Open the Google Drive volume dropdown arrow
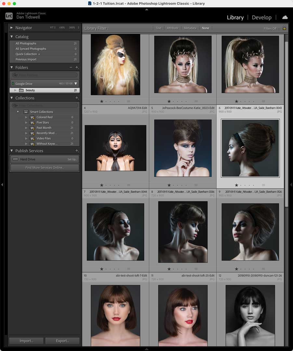Screen dimensions: 293x351 [76, 84]
